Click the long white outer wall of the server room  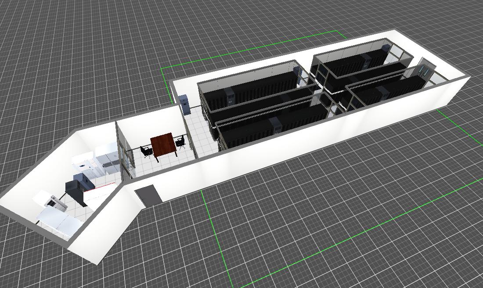[x=307, y=140]
